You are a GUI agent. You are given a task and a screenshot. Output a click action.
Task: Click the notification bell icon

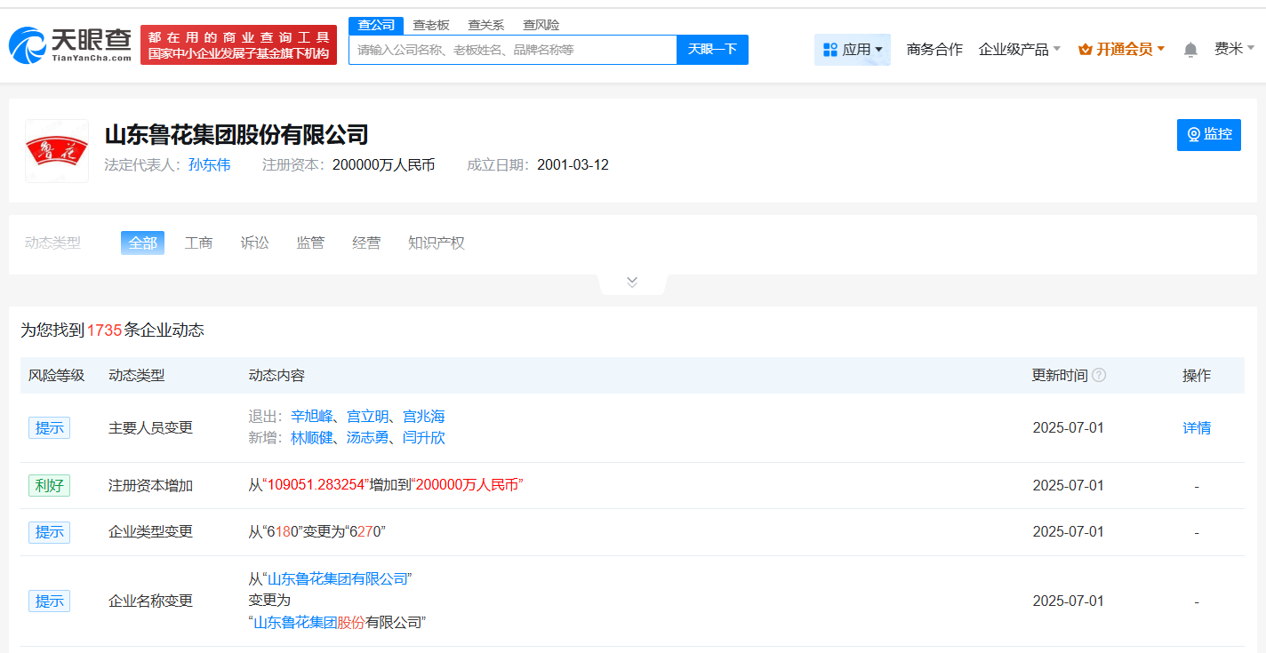pyautogui.click(x=1190, y=50)
